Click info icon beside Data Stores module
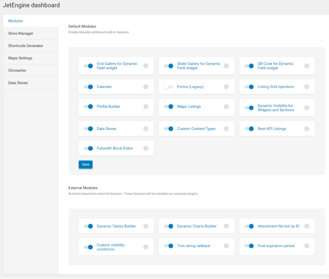The height and width of the screenshot is (279, 329). pos(146,129)
